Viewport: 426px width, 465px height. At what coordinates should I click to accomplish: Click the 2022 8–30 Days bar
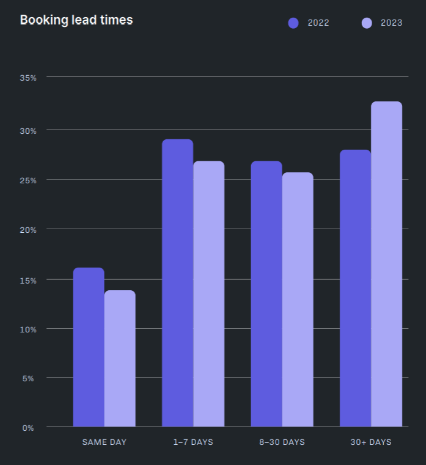point(266,294)
